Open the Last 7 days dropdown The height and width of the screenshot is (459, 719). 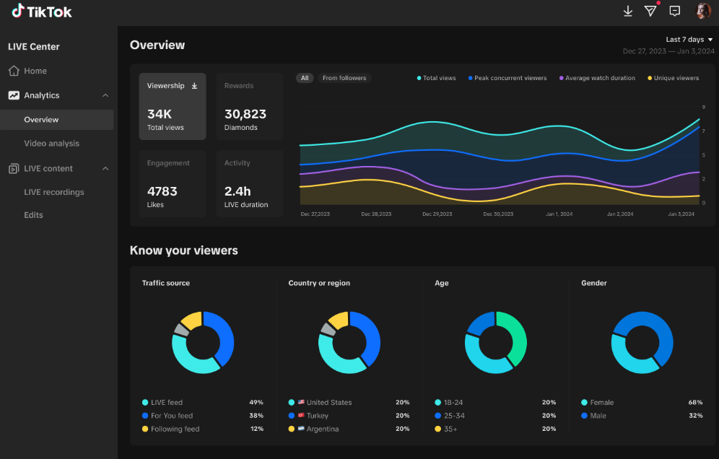(x=689, y=40)
